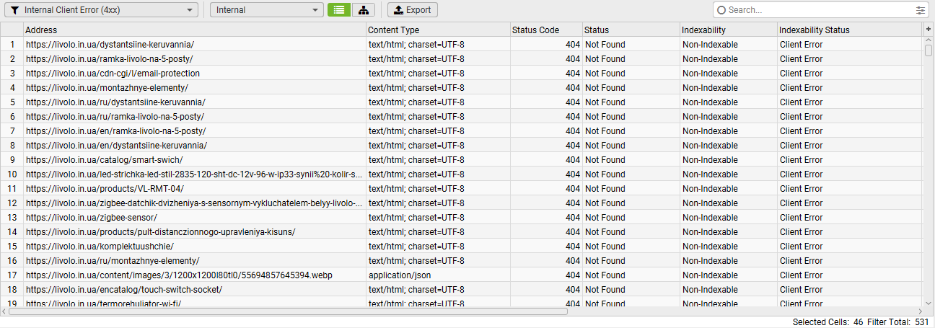This screenshot has width=935, height=328.
Task: Click row number 12 header
Action: (12, 203)
